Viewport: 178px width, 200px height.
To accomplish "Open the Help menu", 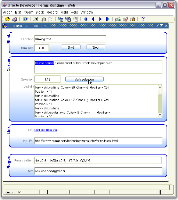I will click(74, 12).
